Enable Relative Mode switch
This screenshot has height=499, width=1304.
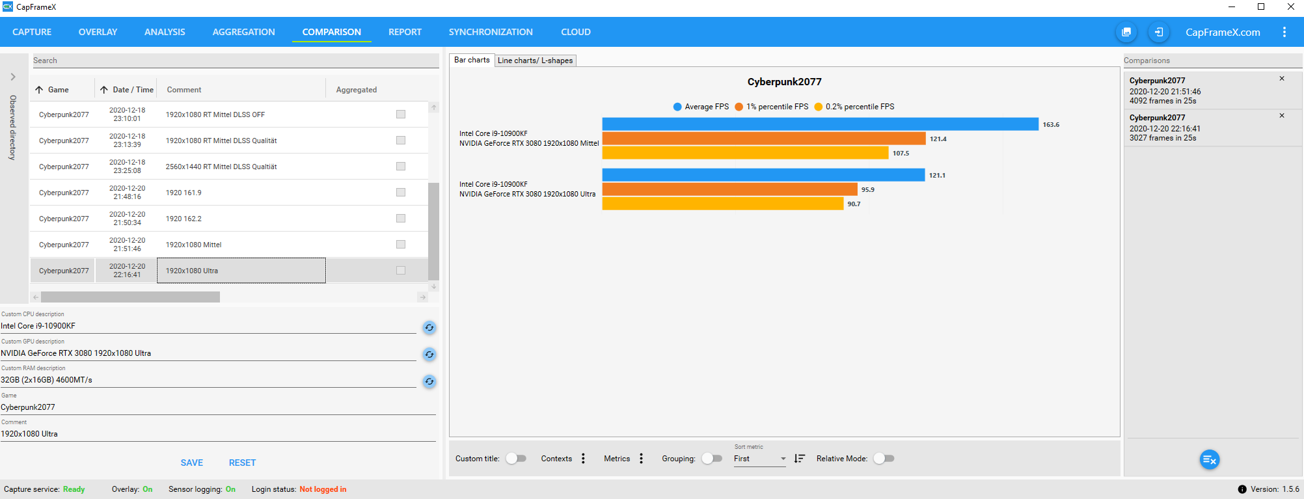point(884,459)
